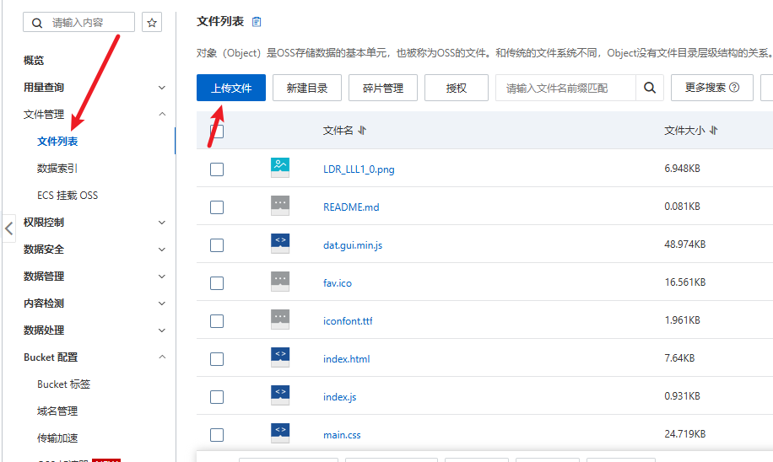The width and height of the screenshot is (773, 462).
Task: Click the copy icon next to 文件列表 title
Action: [x=257, y=21]
